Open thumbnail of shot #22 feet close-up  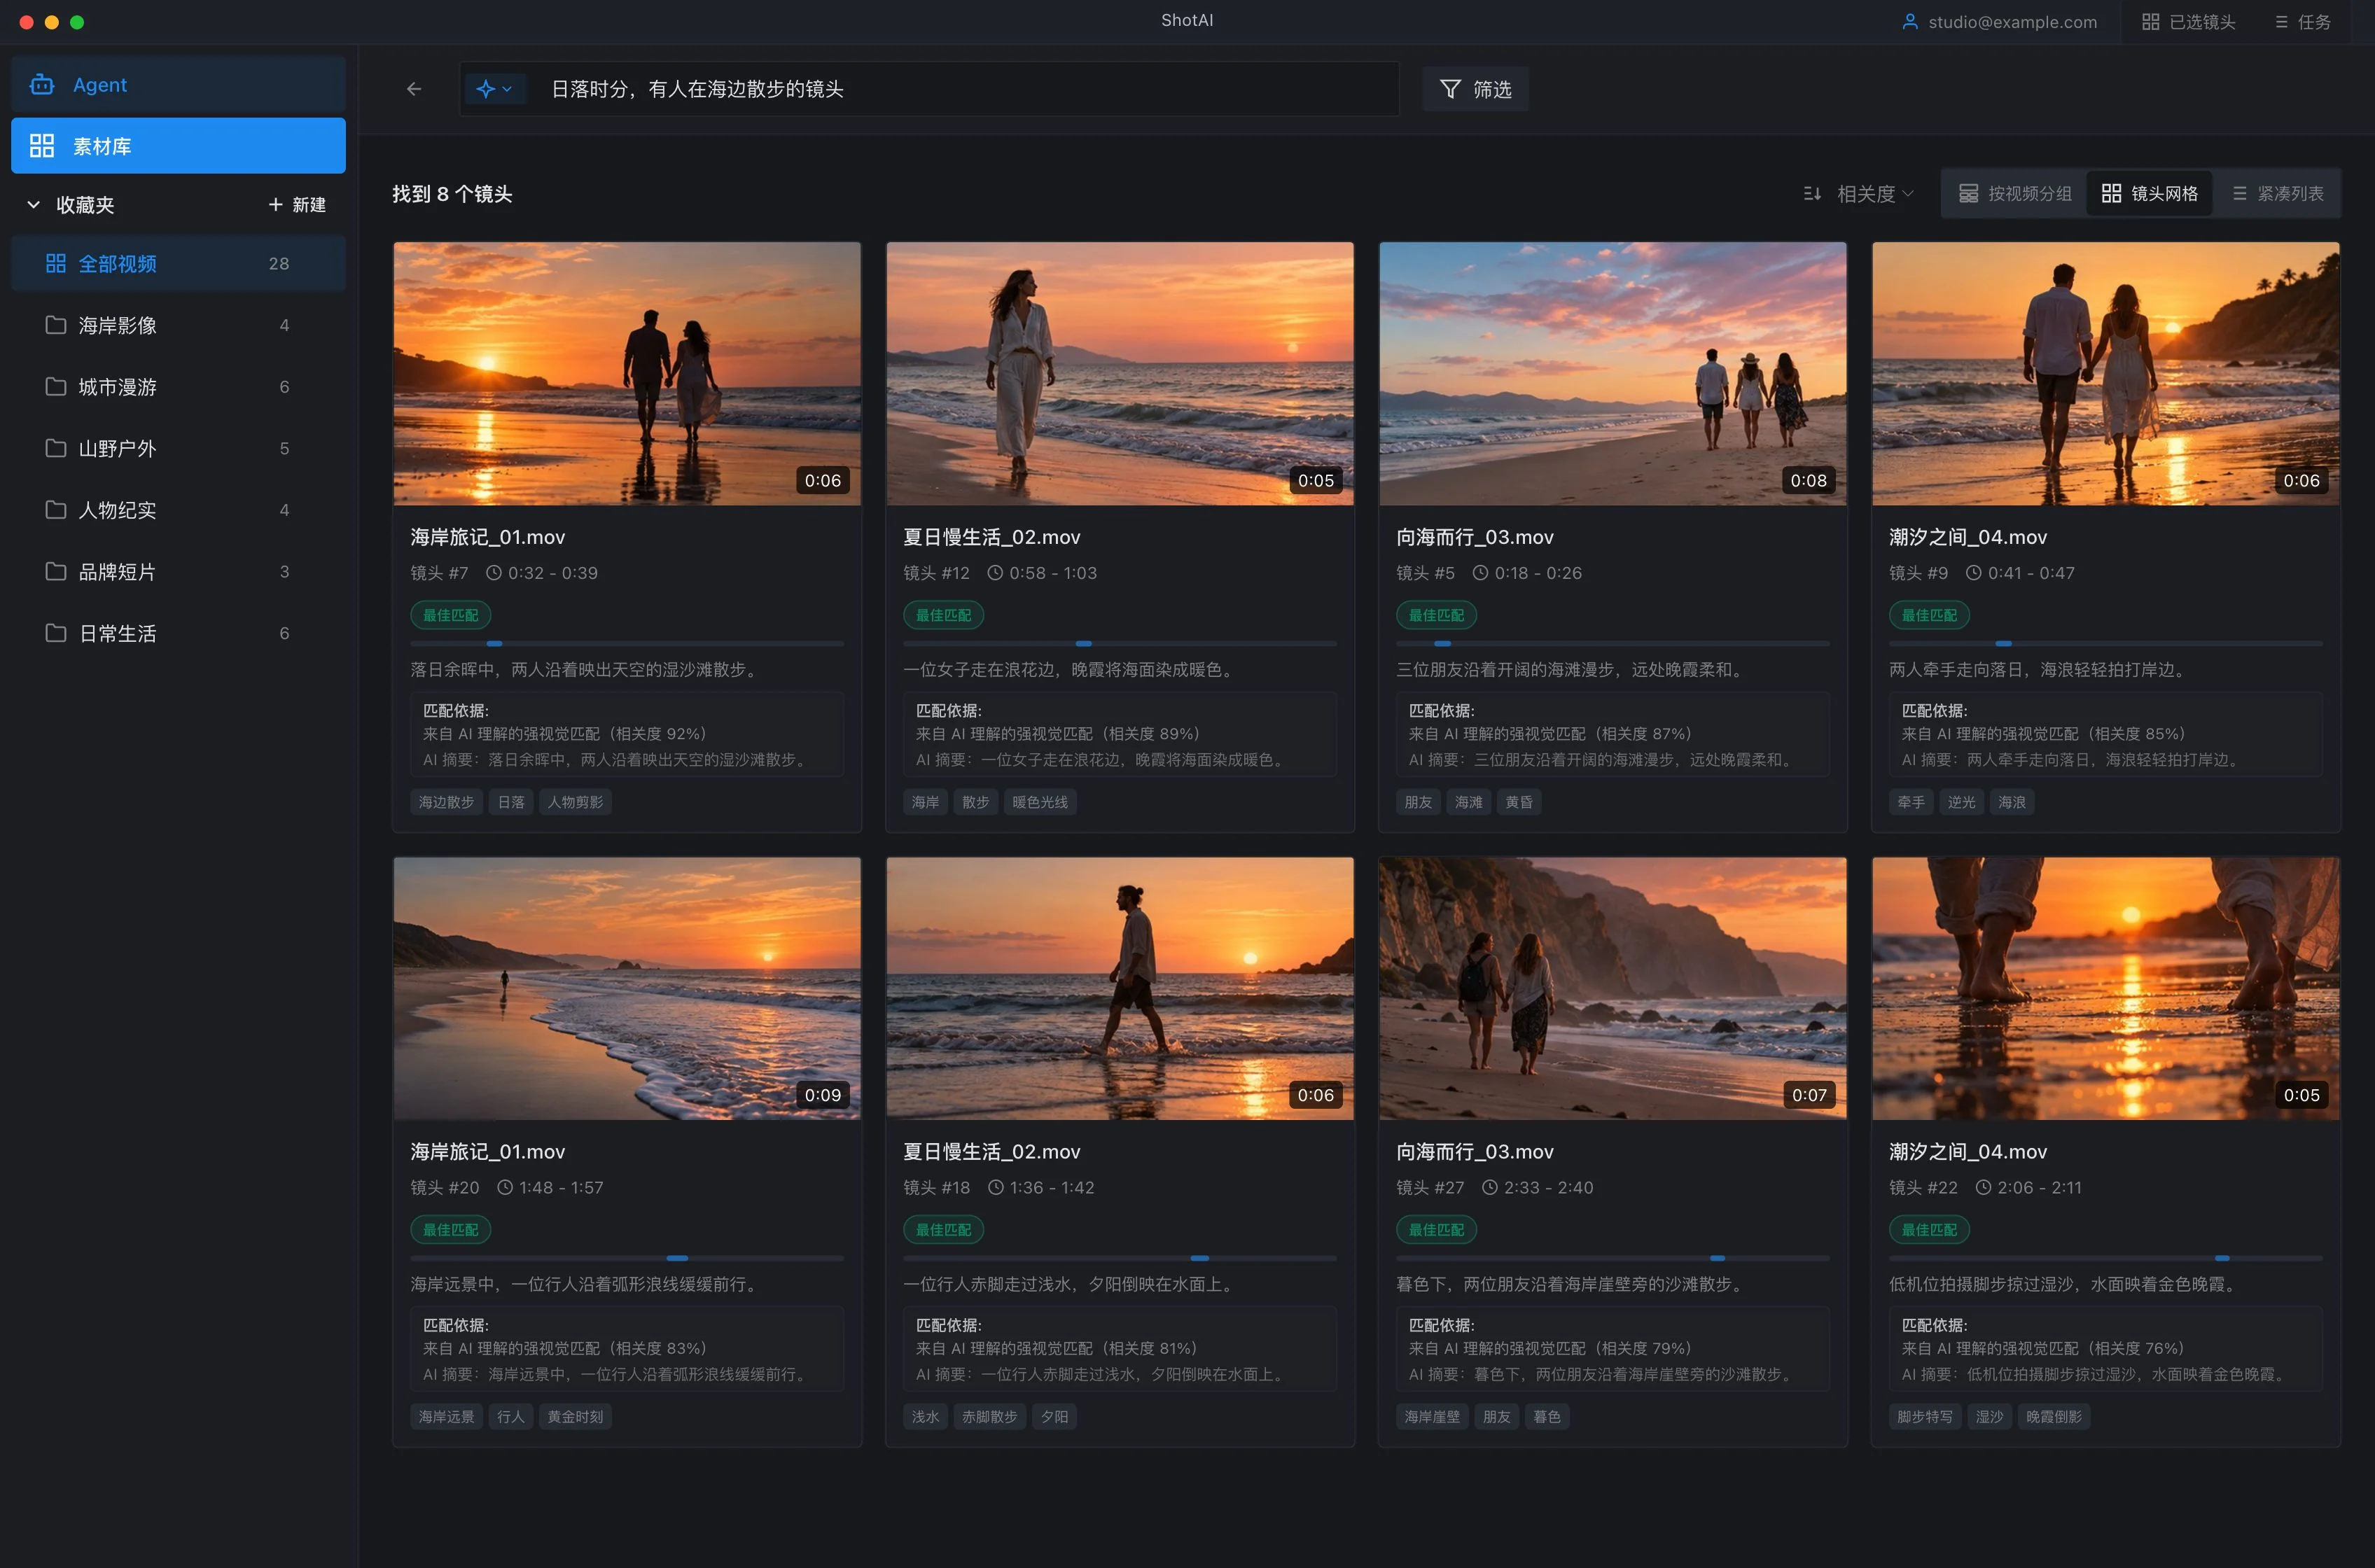(x=2106, y=988)
